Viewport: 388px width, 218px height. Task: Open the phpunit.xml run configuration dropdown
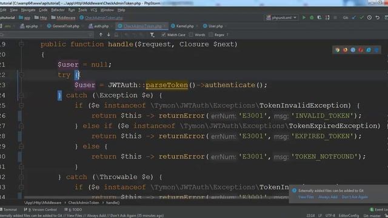pos(281,18)
